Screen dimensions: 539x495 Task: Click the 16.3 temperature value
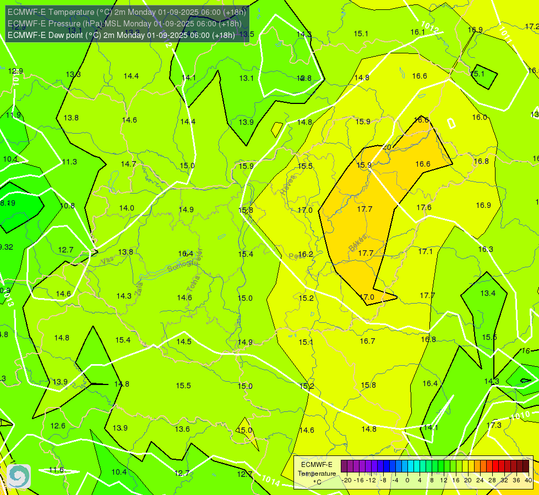[486, 249]
